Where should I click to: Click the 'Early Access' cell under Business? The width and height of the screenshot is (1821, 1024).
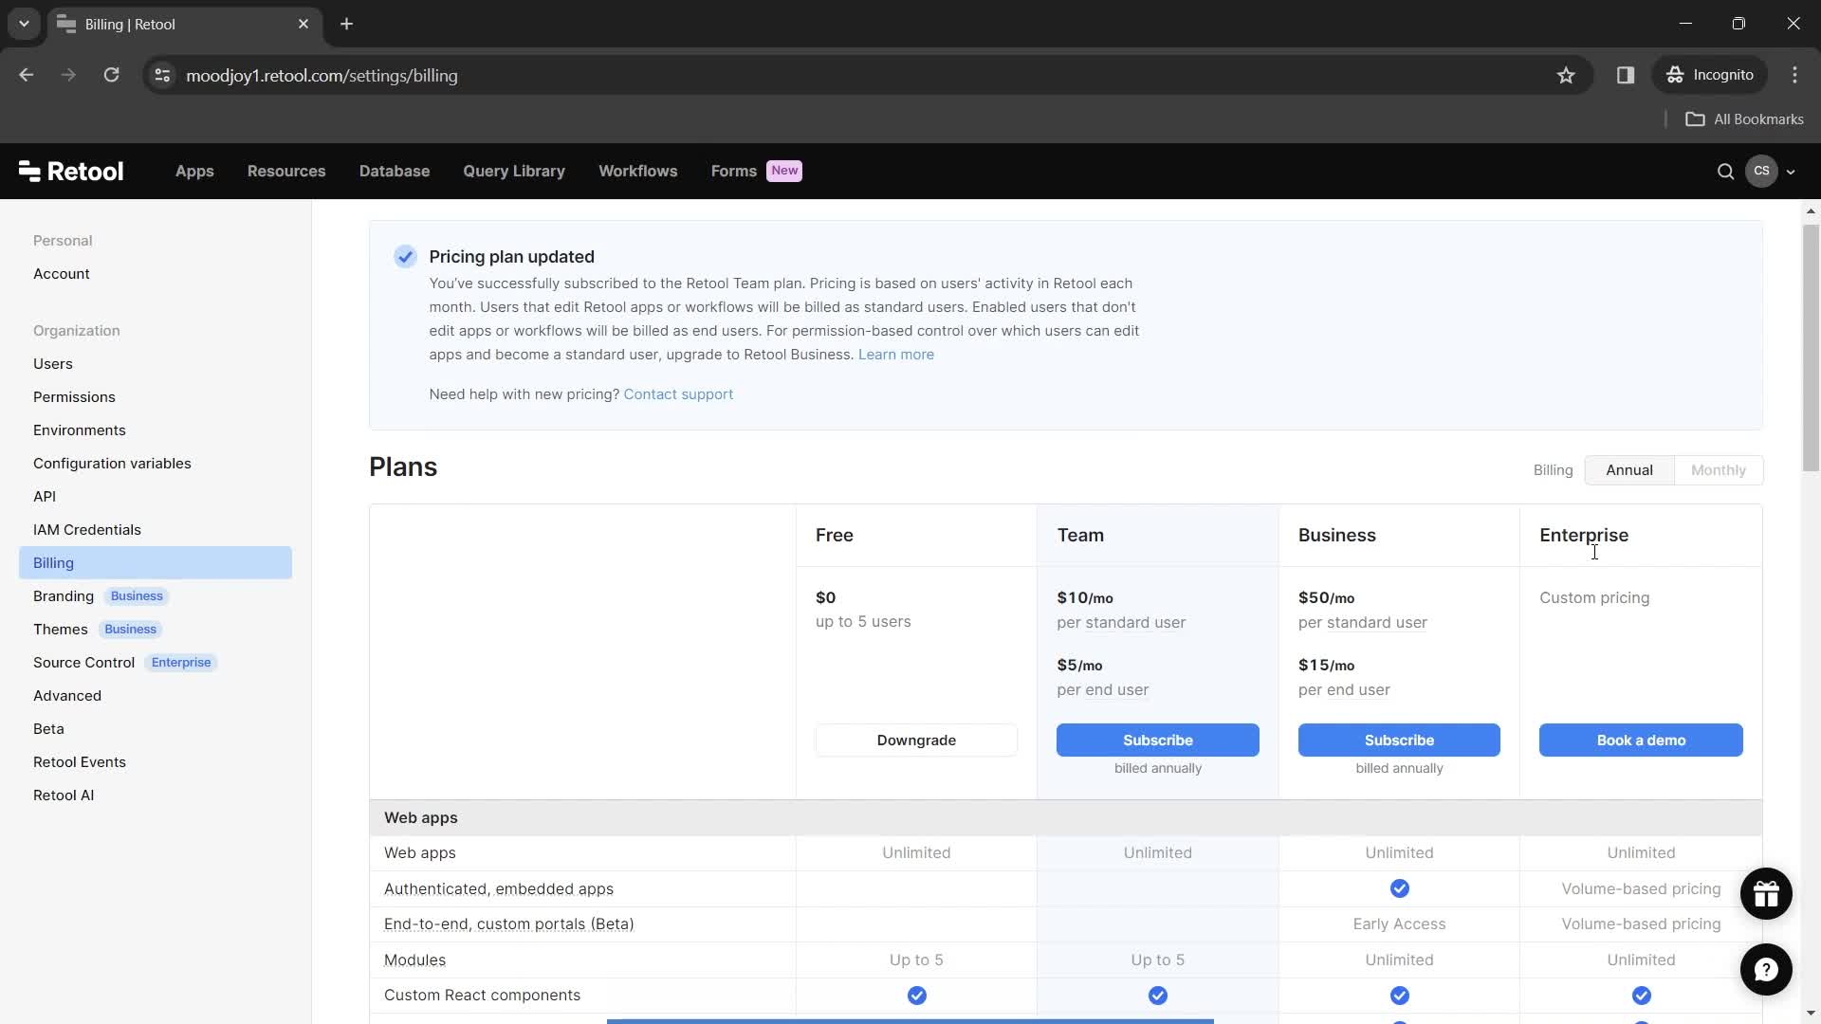coord(1399,924)
